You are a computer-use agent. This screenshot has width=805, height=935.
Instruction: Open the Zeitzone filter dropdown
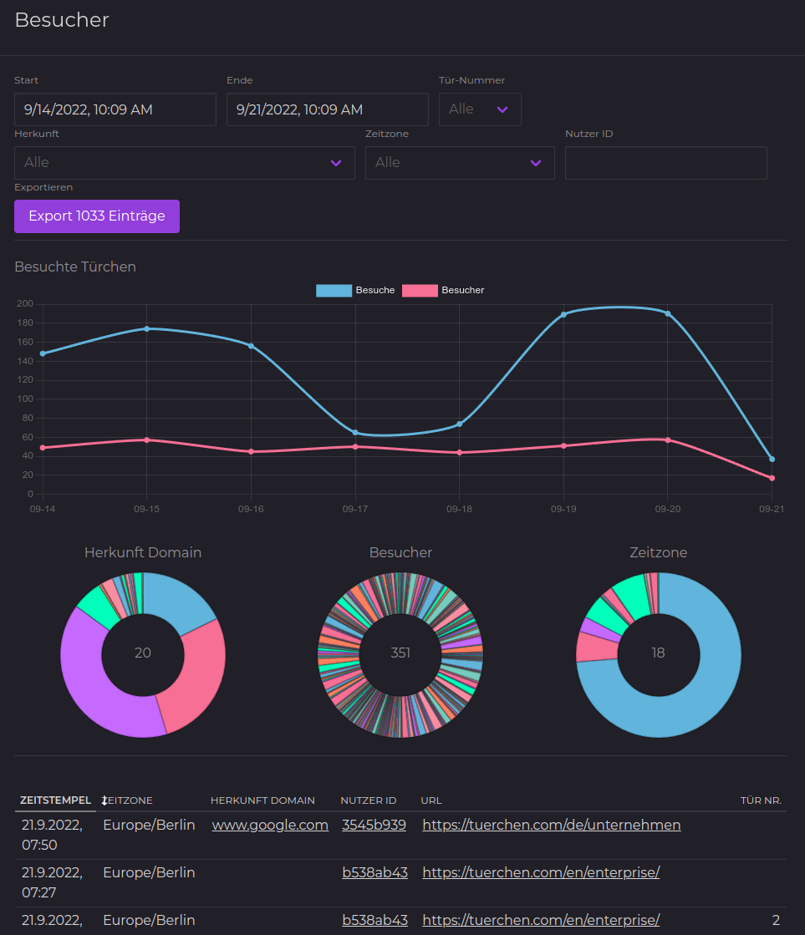tap(459, 163)
